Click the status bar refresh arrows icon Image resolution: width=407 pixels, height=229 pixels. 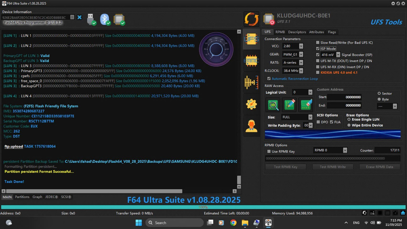364,213
